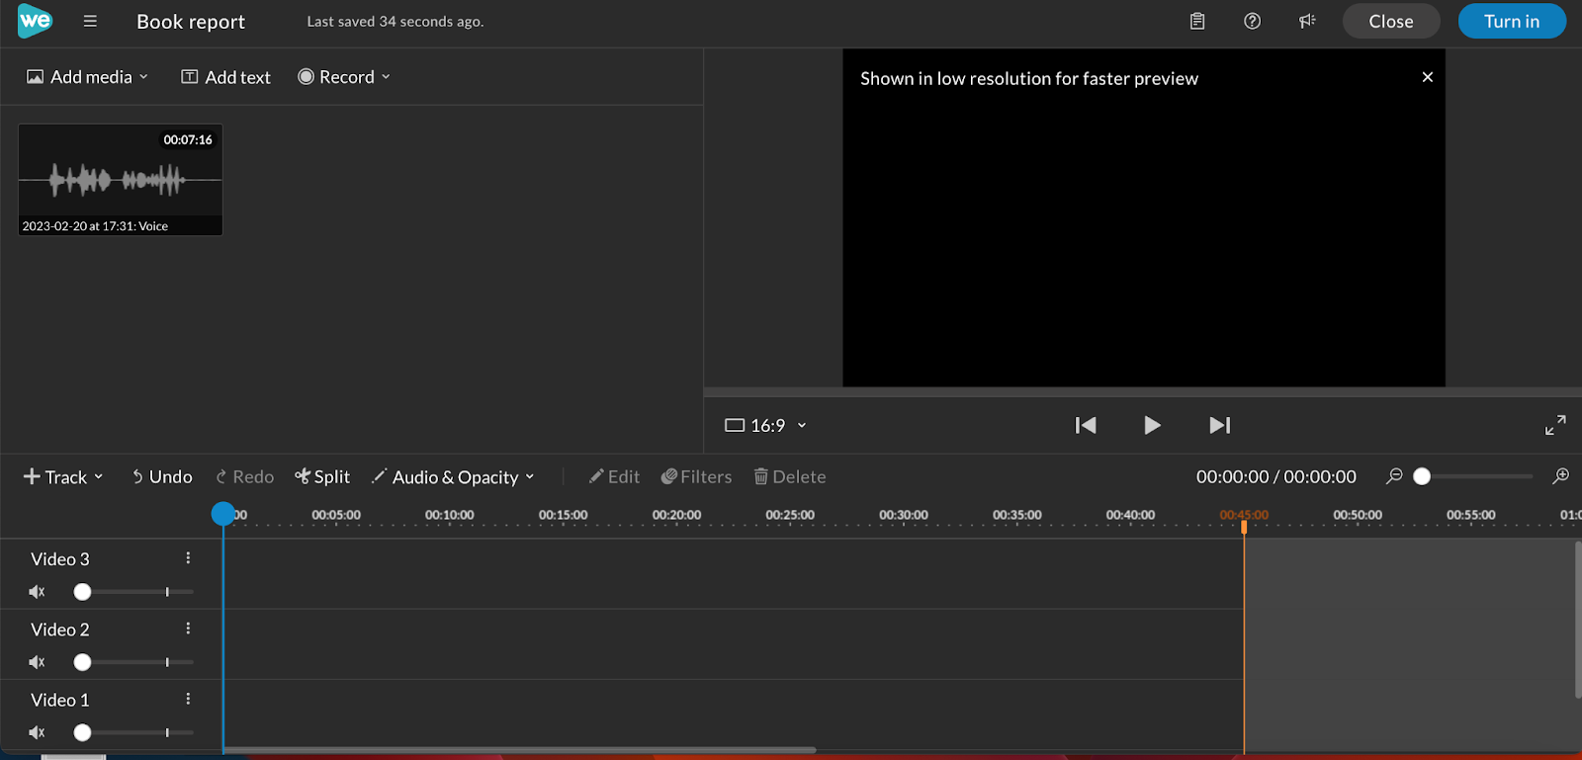Click the blue playhead marker

click(223, 514)
